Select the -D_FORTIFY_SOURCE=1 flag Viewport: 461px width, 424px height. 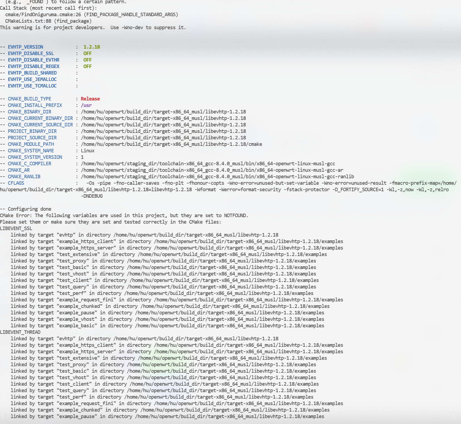358,190
